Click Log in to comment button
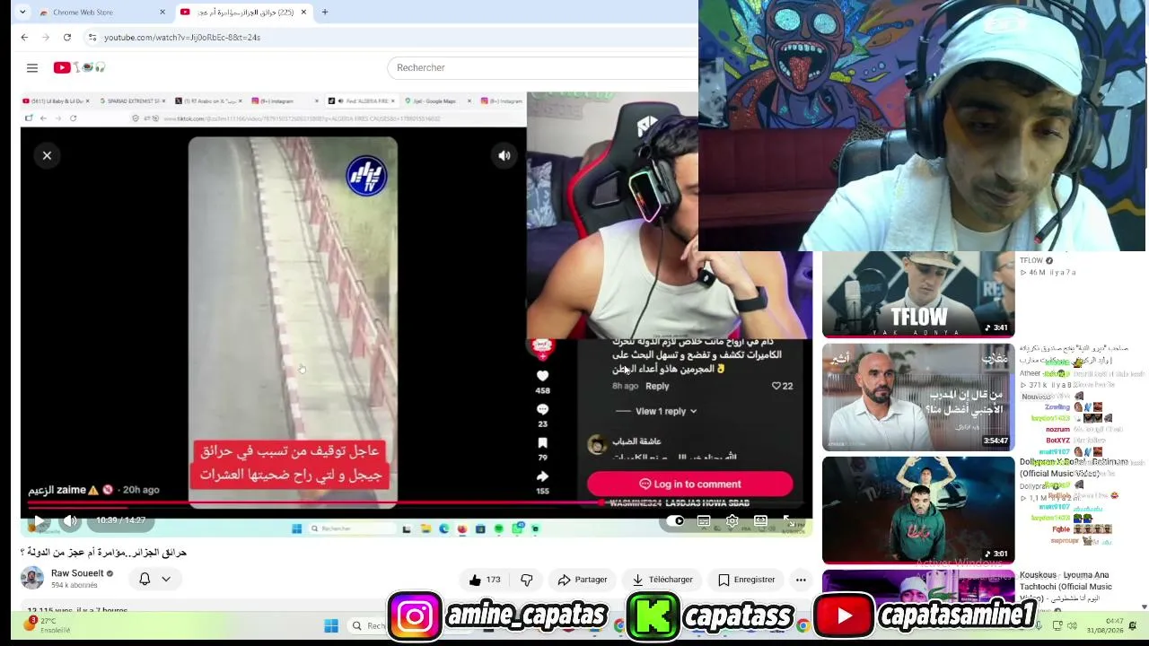The height and width of the screenshot is (646, 1149). (689, 484)
